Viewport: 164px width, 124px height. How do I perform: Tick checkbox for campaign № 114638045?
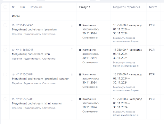5,50
